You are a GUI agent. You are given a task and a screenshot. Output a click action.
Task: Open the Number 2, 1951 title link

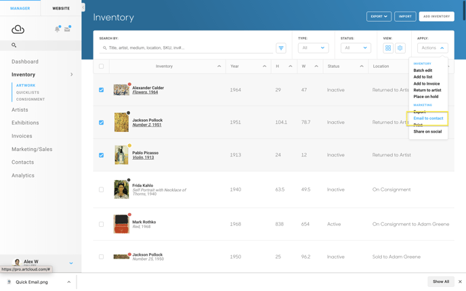tap(147, 125)
